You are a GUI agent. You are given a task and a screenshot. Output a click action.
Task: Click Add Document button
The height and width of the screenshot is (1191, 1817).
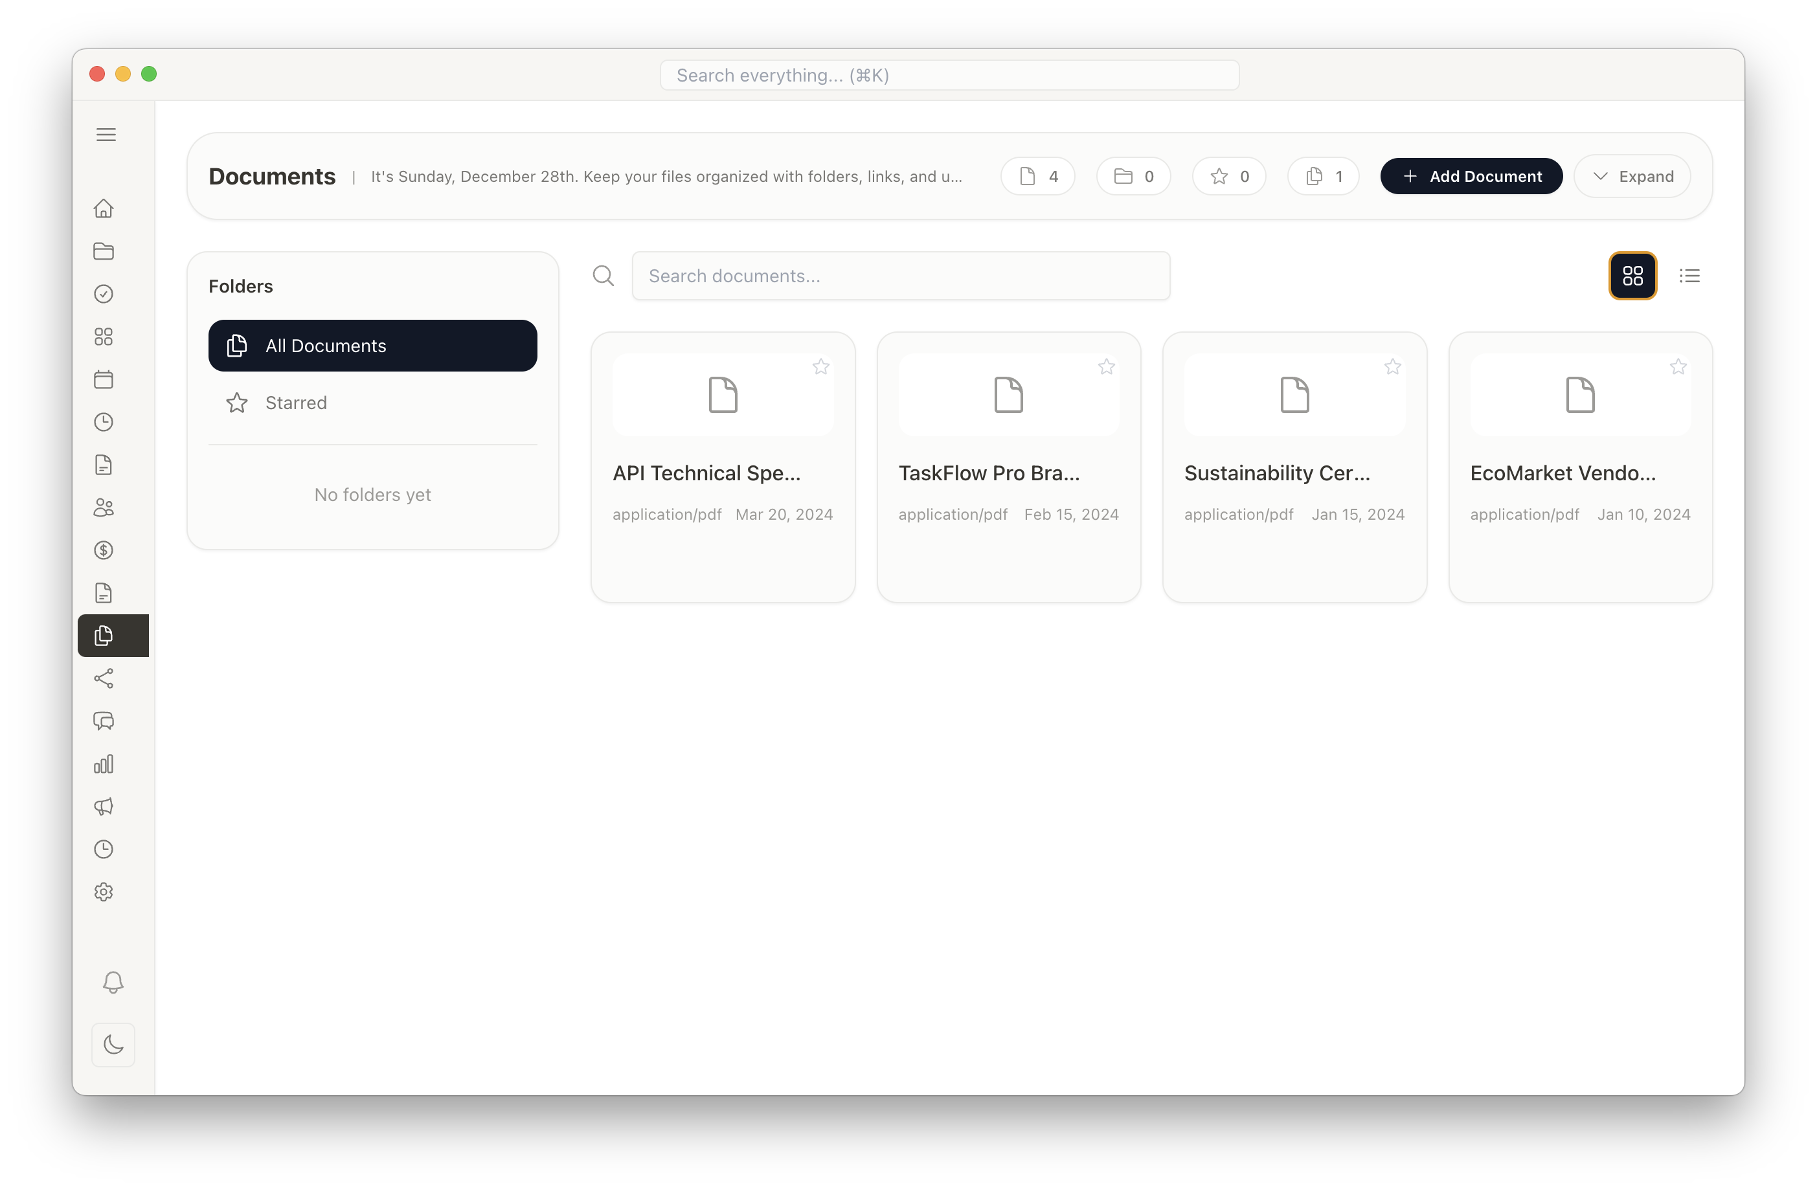coord(1471,176)
